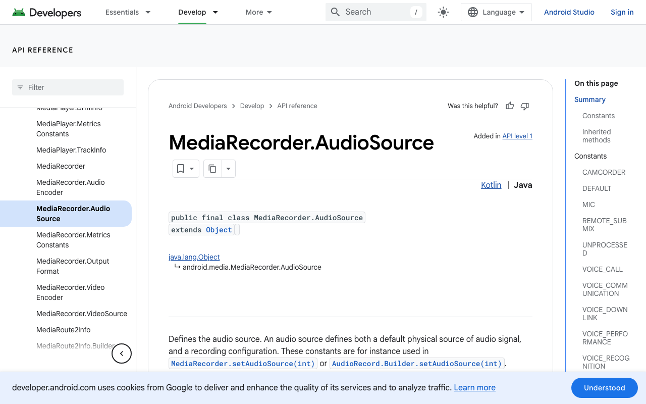The image size is (646, 404).
Task: Jump to VOICE_DOWNLINK constant
Action: pos(605,314)
